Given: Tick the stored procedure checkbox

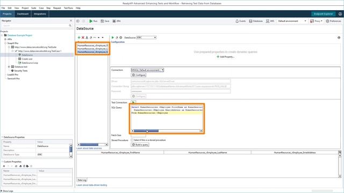Looking at the screenshot, I should pyautogui.click(x=132, y=140).
